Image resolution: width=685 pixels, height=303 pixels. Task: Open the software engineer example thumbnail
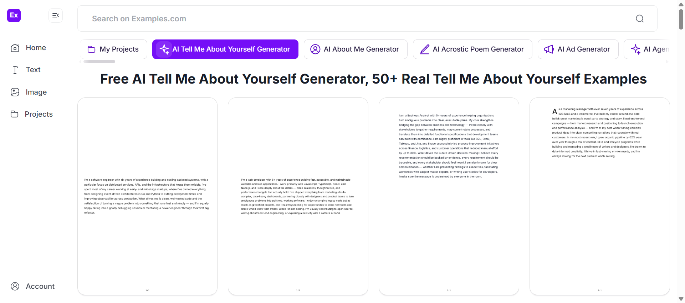coord(147,196)
